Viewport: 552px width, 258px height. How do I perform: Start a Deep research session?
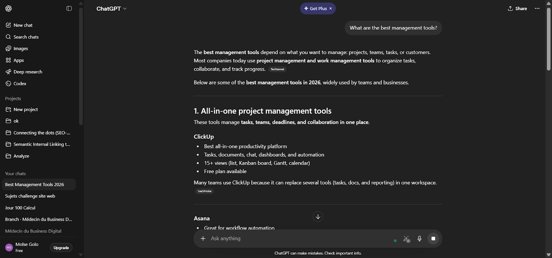[x=28, y=72]
